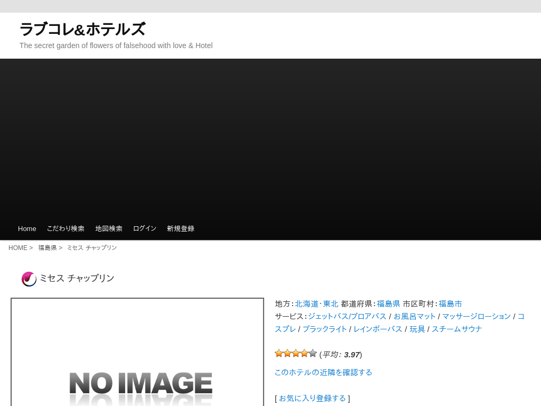Open the ログイン menu item
Viewport: 541px width, 406px height.
coord(145,228)
